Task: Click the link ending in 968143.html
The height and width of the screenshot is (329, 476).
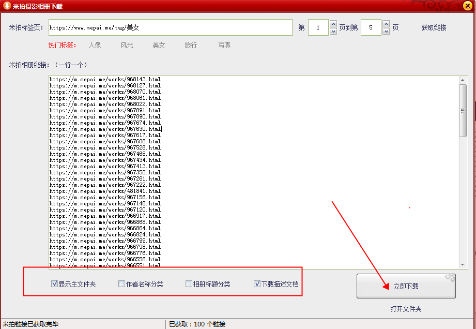Action: [105, 79]
